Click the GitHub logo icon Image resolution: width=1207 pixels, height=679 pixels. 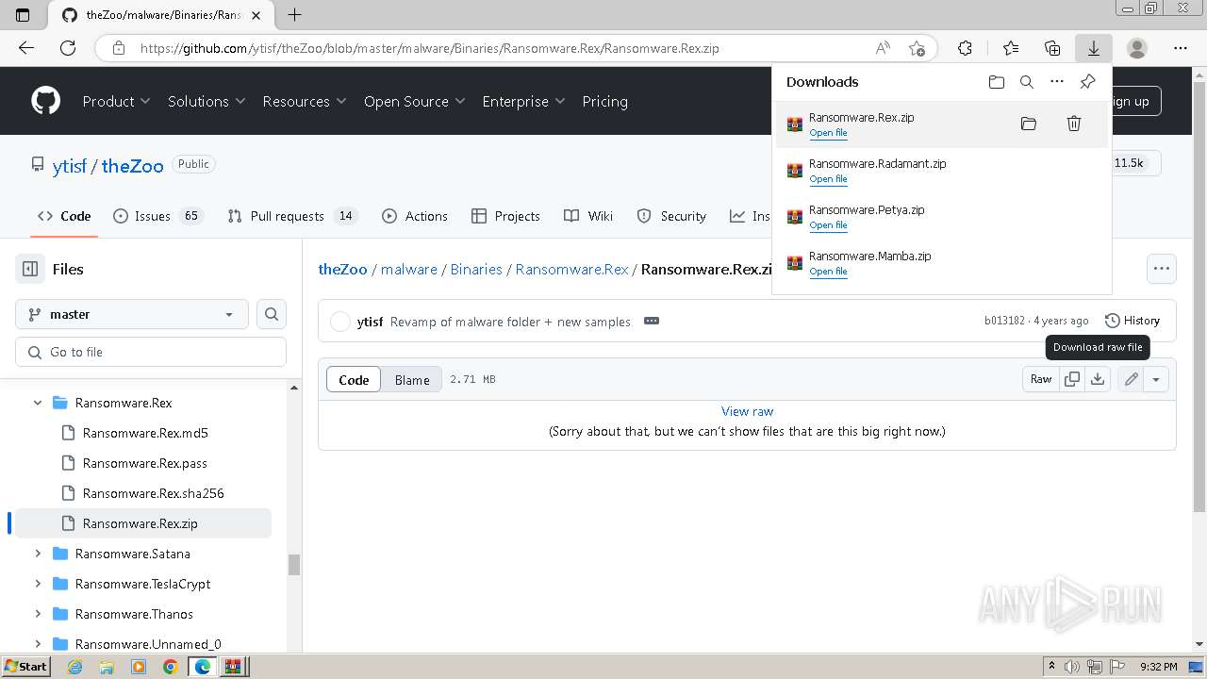45,101
